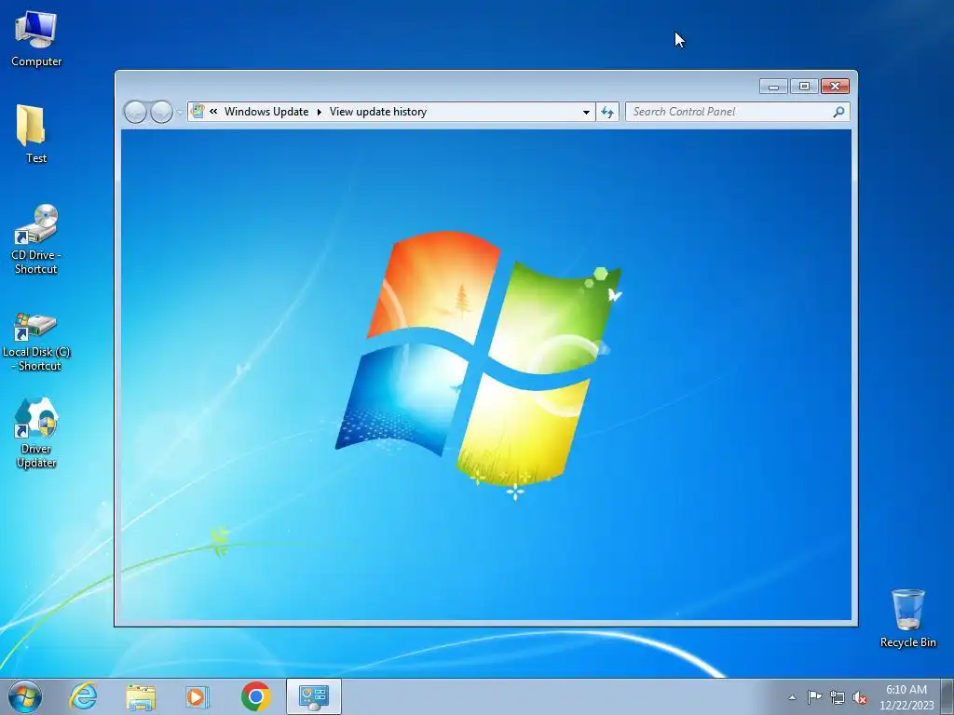The height and width of the screenshot is (715, 954).
Task: Select View update history breadcrumb
Action: click(x=378, y=112)
